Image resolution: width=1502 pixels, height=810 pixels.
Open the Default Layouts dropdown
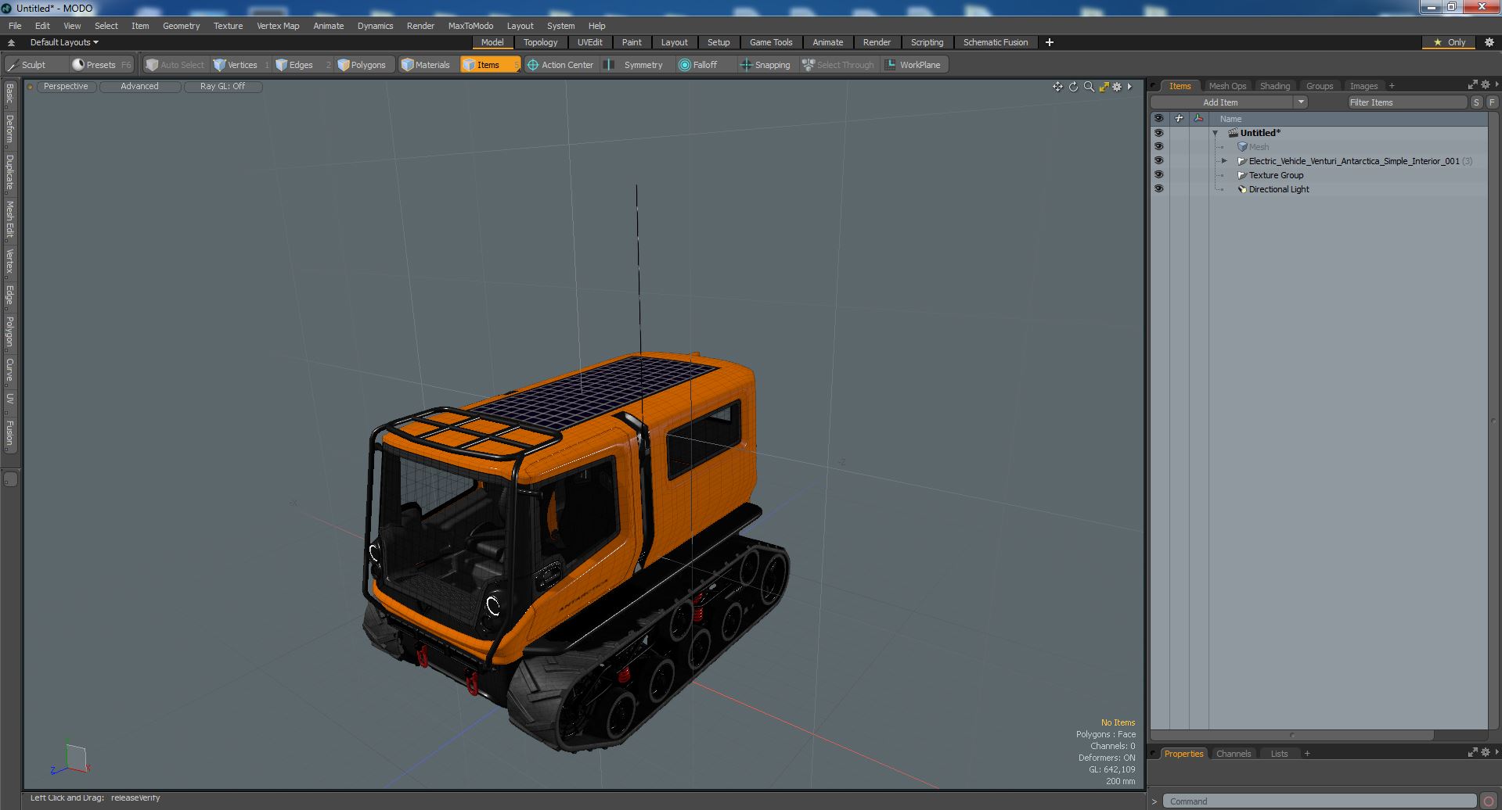(64, 42)
